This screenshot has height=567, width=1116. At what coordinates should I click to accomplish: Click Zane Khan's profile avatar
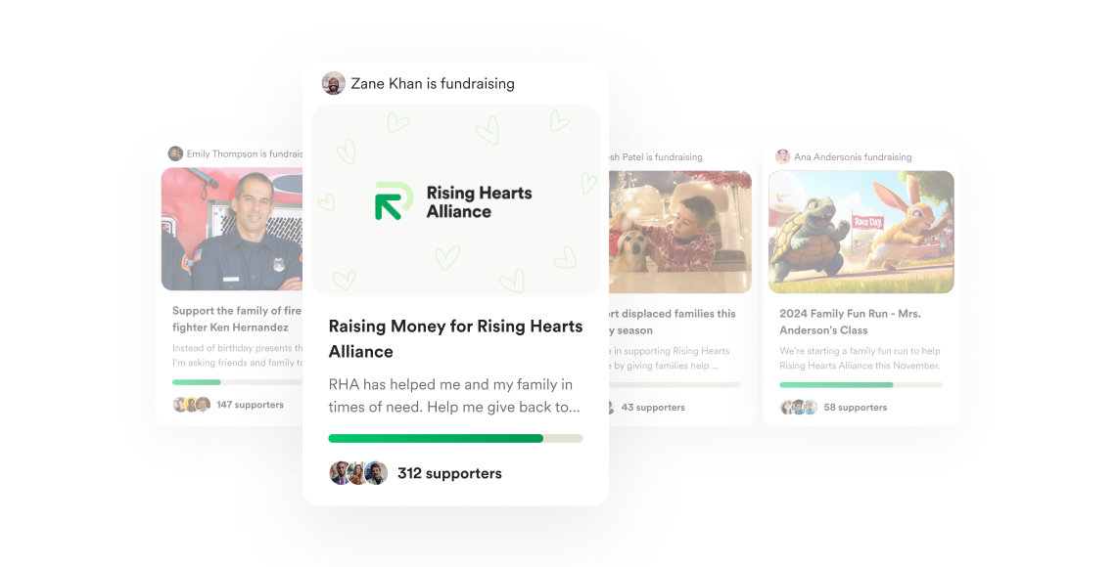[x=333, y=84]
